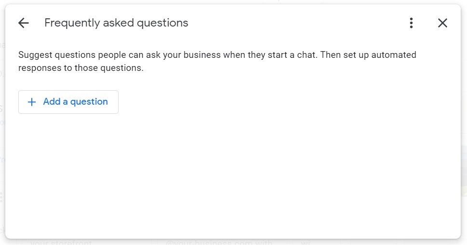Click the "Frequently asked questions" heading
This screenshot has width=467, height=245.
click(116, 23)
